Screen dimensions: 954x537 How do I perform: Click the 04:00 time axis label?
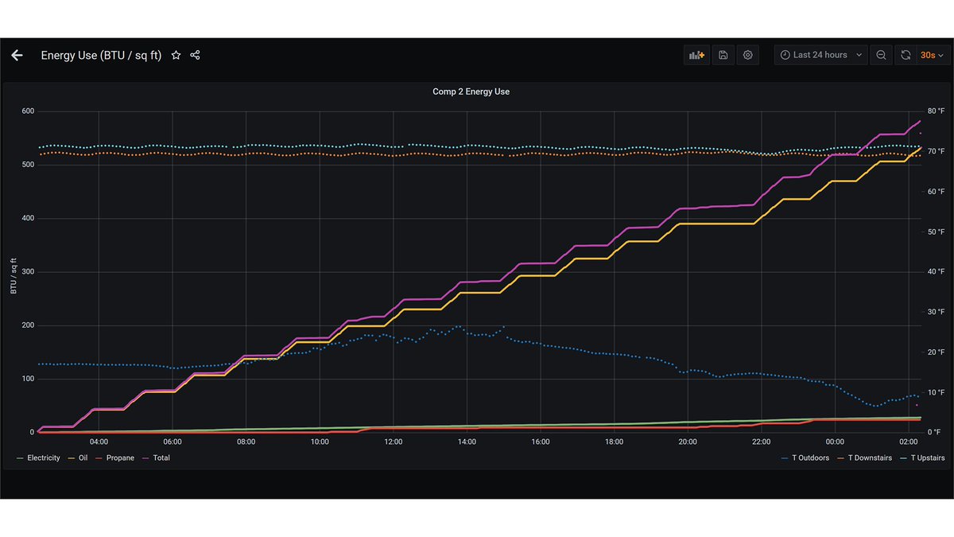tap(99, 442)
